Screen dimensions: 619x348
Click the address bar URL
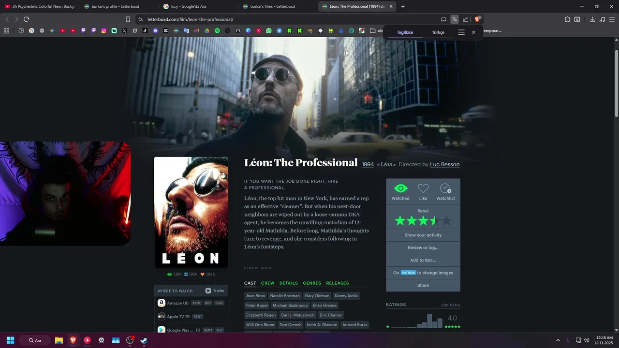click(190, 19)
